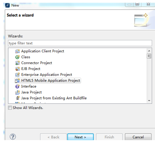This screenshot has height=144, width=155.
Task: Enable the Show All Wizards checkbox
Action: (x=10, y=108)
